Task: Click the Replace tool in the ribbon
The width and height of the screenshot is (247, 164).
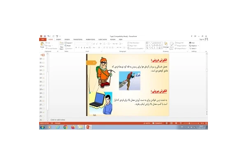Action: tap(194, 46)
